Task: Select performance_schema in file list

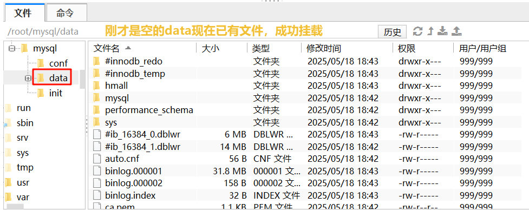Action: click(149, 110)
